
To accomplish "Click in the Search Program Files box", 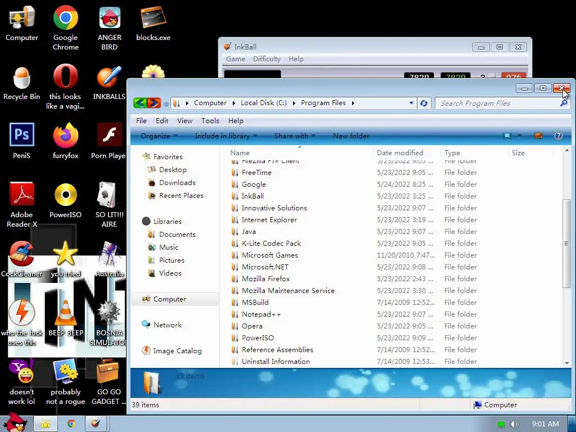I will pos(498,103).
